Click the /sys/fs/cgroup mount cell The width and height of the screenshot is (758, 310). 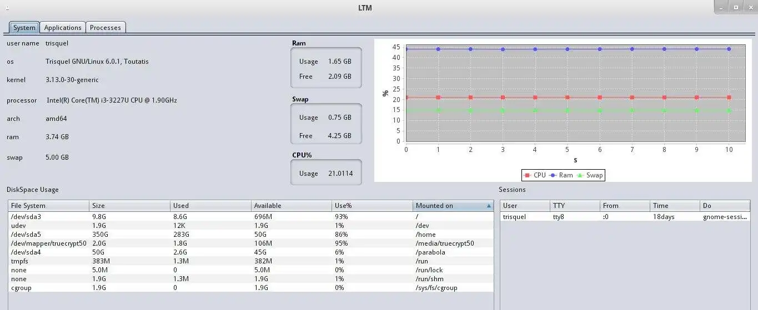(453, 287)
